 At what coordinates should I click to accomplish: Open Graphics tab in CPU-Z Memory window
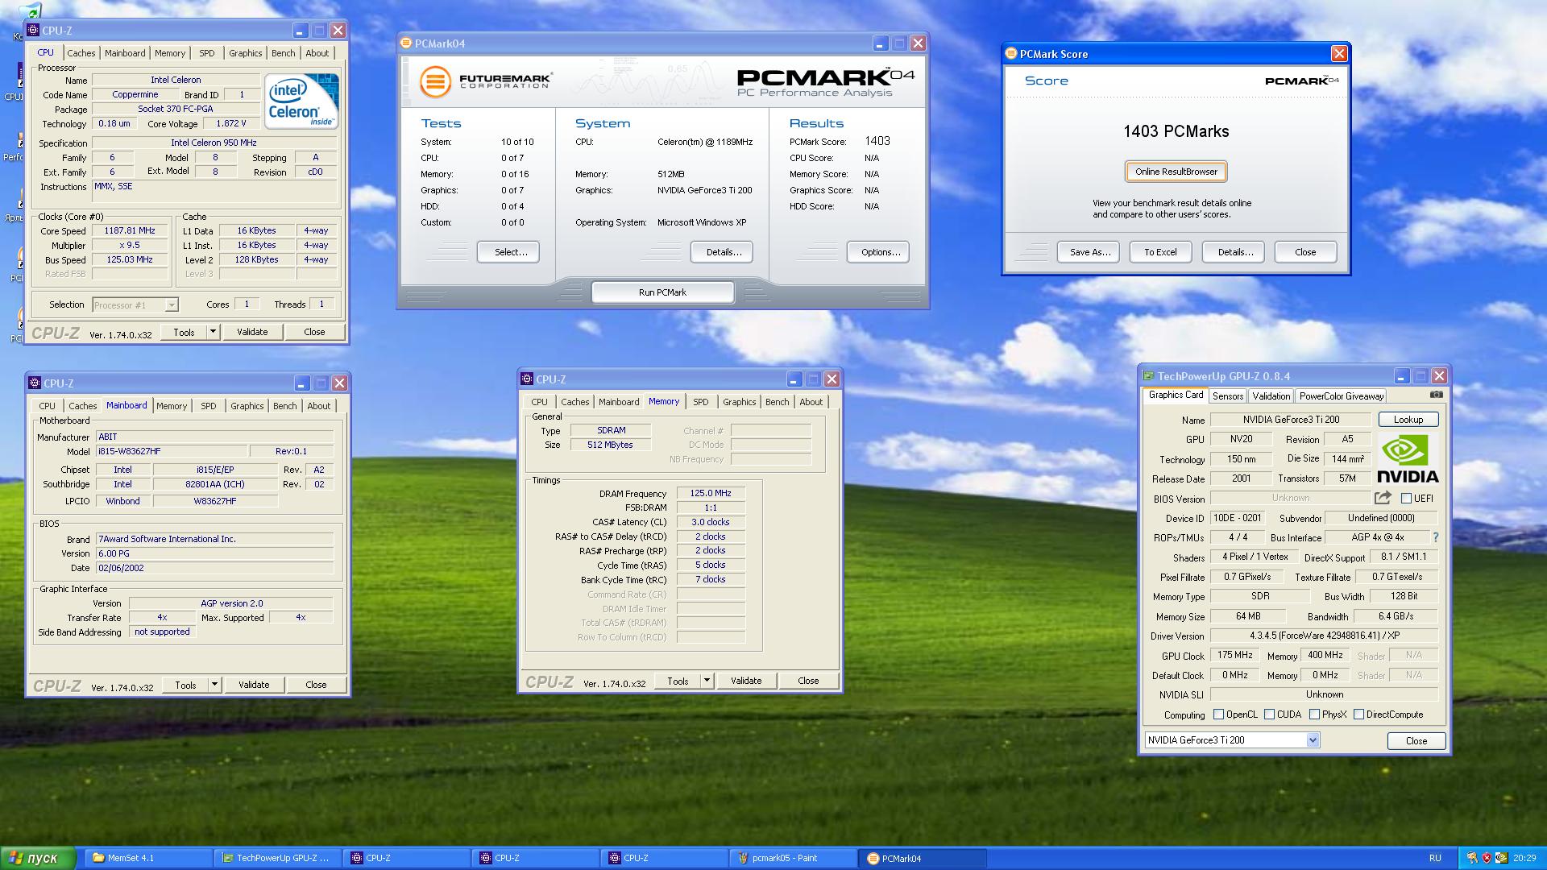(740, 402)
